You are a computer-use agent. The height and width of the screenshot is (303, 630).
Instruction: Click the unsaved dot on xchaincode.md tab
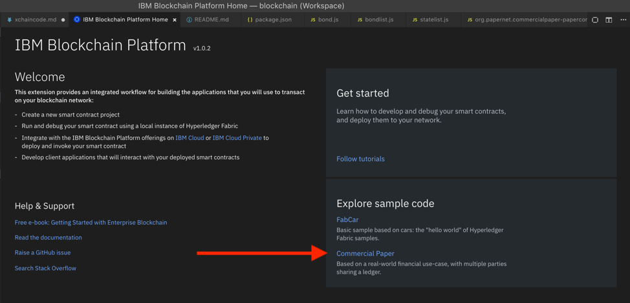[x=63, y=19]
